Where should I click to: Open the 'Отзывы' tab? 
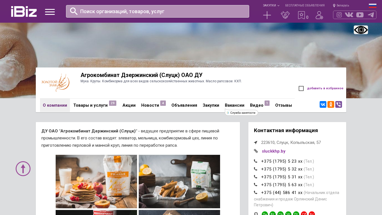tap(284, 105)
